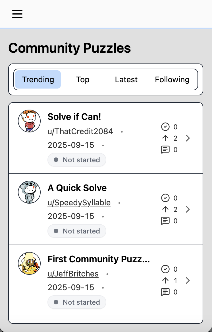This screenshot has height=332, width=212.
Task: Click comments icon on First Community Puzzle
Action: (165, 292)
